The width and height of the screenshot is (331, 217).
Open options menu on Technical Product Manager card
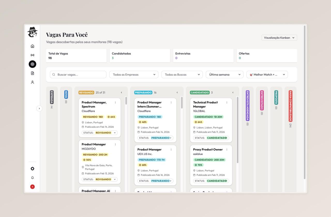click(x=227, y=102)
